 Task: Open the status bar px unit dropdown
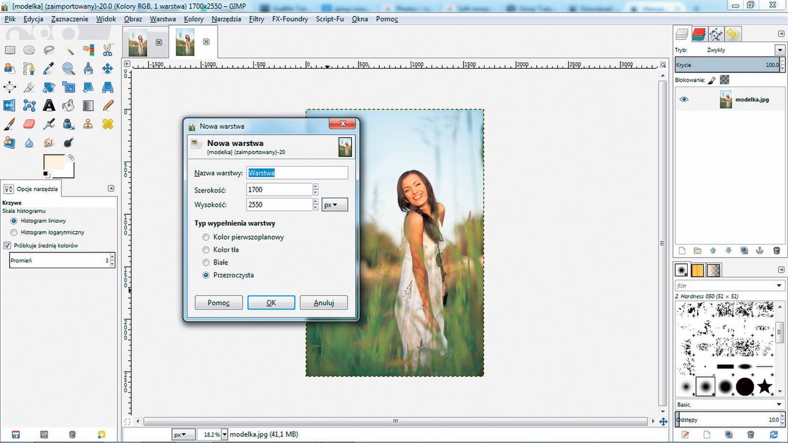[183, 434]
